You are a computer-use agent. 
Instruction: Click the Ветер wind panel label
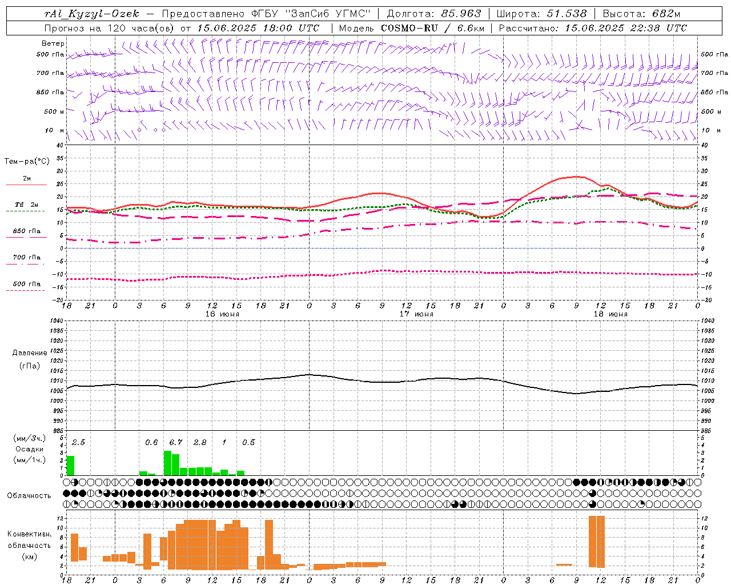53,43
